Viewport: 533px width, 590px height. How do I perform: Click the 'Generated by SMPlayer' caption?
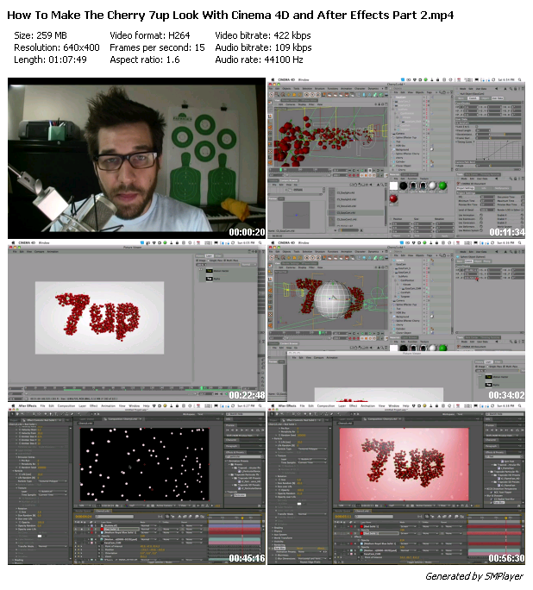click(474, 576)
